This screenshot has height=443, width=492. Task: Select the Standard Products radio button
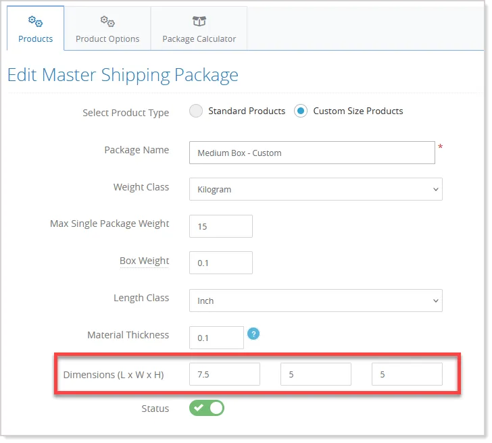click(196, 111)
